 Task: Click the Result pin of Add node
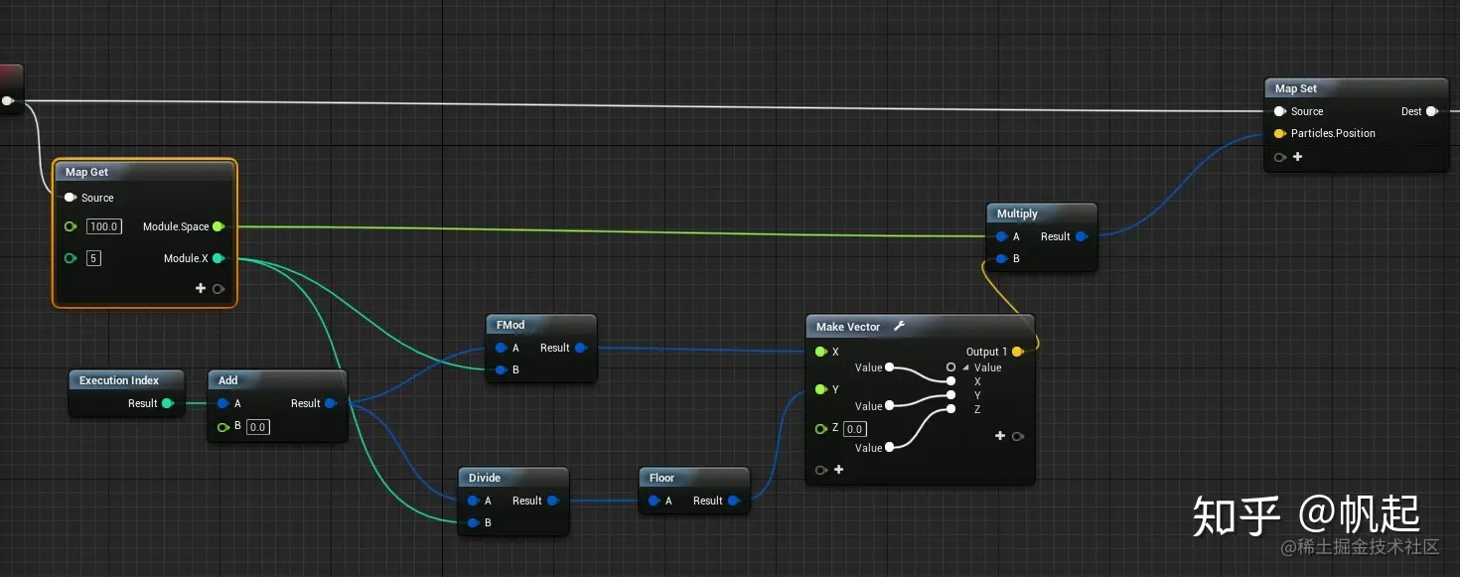[x=331, y=403]
